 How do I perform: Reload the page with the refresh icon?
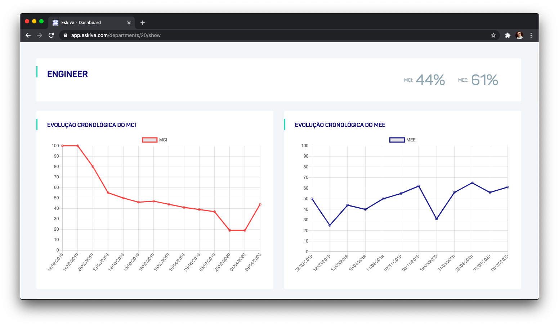(x=51, y=35)
